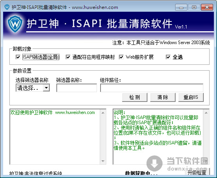Image resolution: width=217 pixels, height=178 pixels.
Task: Minimize the window
Action: [x=181, y=7]
